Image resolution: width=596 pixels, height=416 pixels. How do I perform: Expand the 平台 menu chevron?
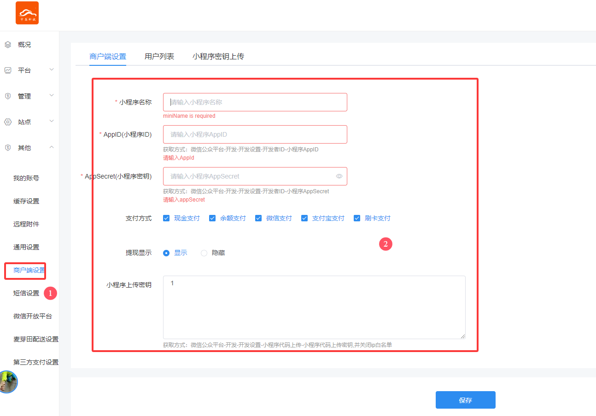(52, 70)
